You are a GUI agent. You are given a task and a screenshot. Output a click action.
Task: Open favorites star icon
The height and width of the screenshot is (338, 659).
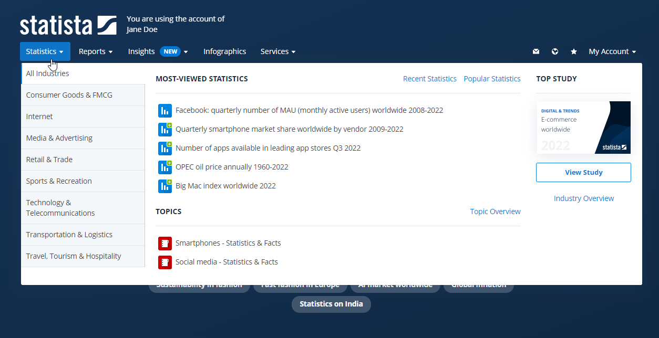click(x=574, y=51)
